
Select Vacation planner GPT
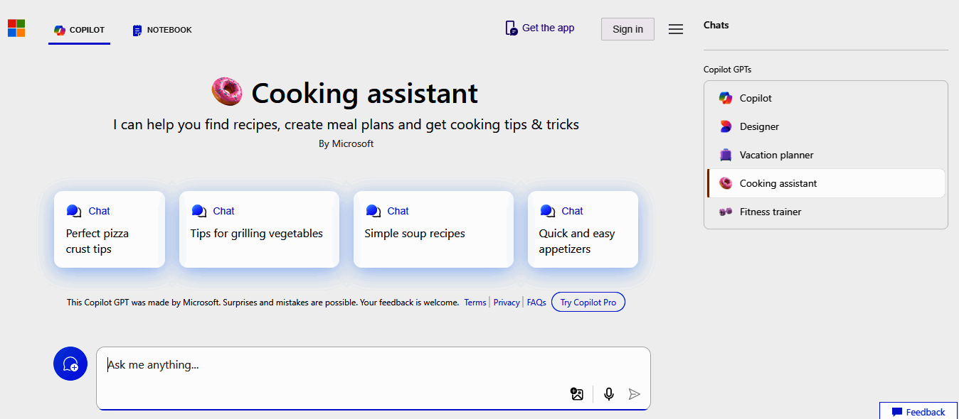776,155
